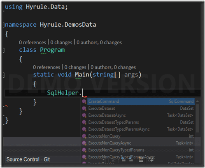The height and width of the screenshot is (168, 205).
Task: Click the method icon beside ExecuteDataset
Action: pyautogui.click(x=84, y=108)
